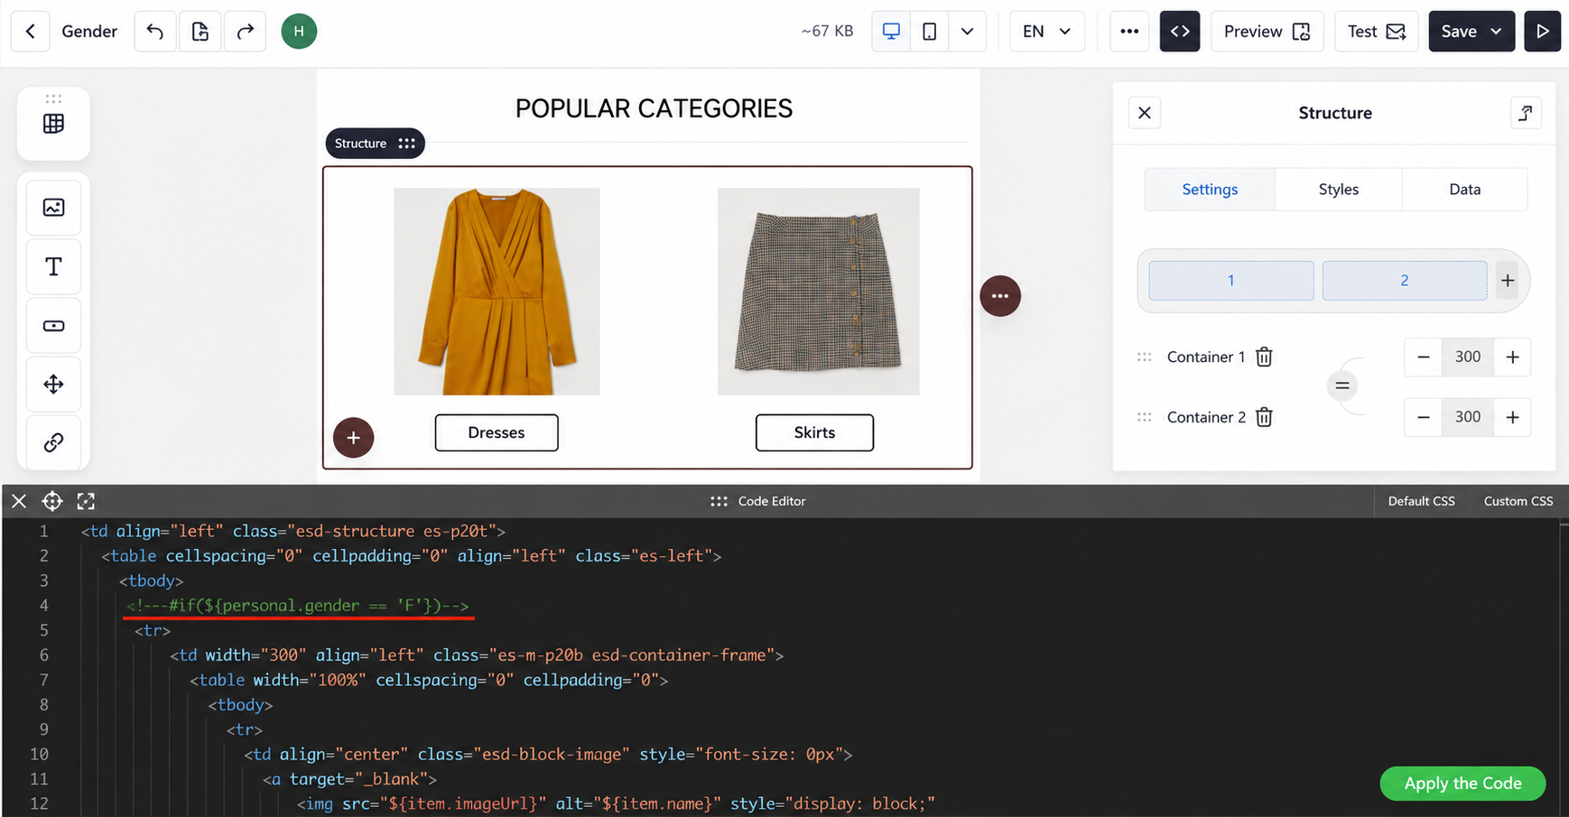
Task: Select the button block tool
Action: (x=54, y=326)
